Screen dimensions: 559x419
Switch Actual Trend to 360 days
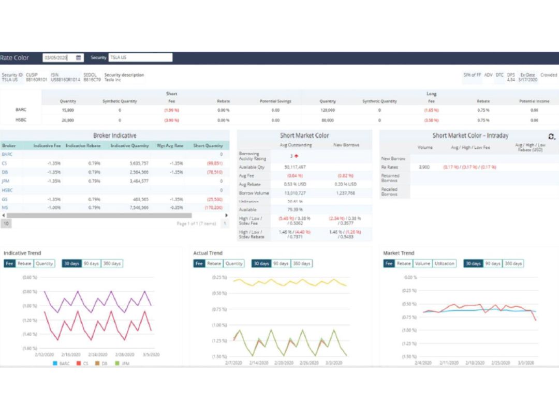tap(302, 264)
